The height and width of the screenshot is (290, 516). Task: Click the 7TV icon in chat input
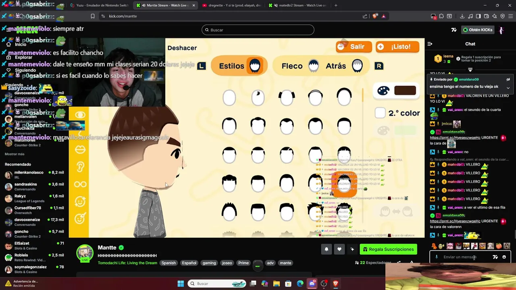(x=495, y=257)
